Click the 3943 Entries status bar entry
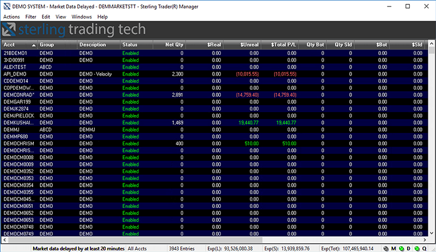 (x=182, y=248)
